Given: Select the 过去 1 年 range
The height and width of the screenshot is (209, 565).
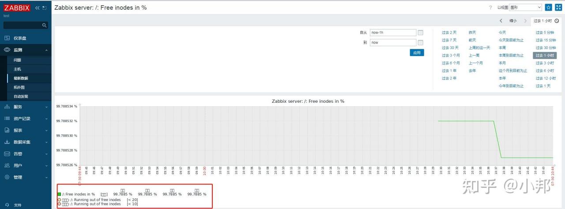Looking at the screenshot, I should 449,71.
